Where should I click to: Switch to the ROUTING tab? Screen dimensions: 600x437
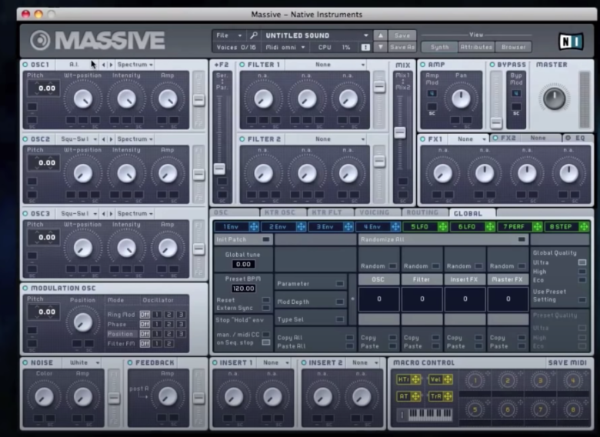pyautogui.click(x=425, y=212)
